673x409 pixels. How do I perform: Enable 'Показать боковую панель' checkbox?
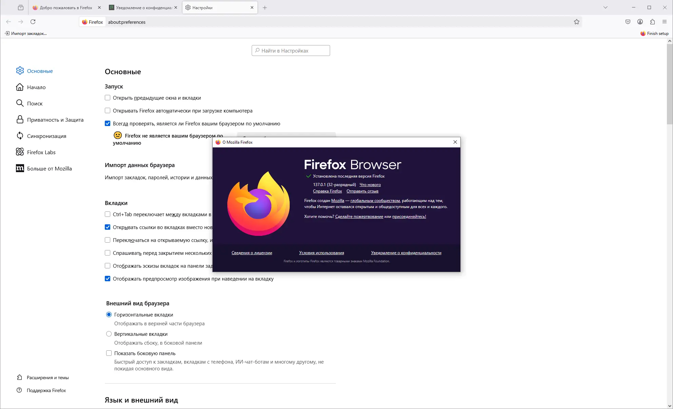point(109,353)
